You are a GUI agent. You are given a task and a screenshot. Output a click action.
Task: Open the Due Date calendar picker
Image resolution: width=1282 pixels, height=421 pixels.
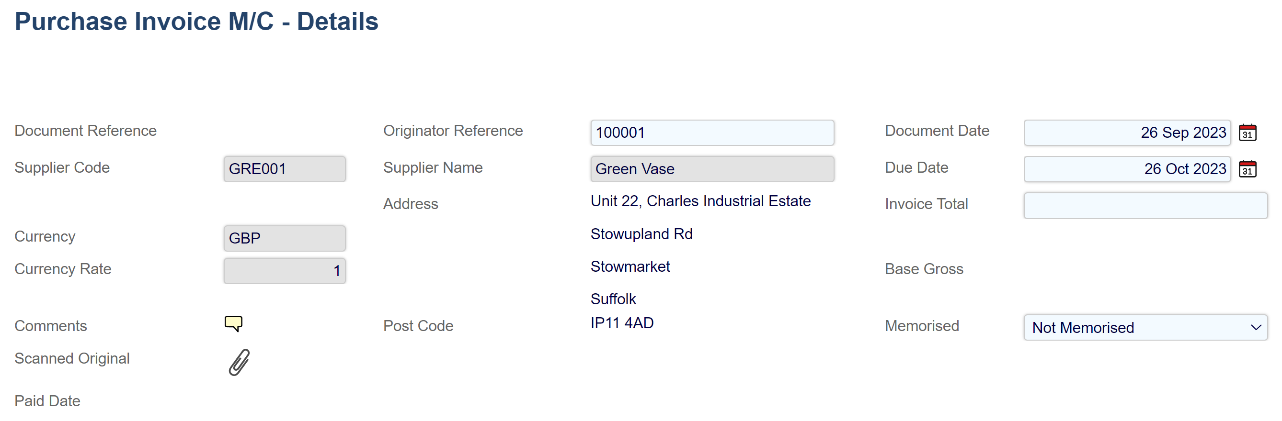[x=1247, y=169]
